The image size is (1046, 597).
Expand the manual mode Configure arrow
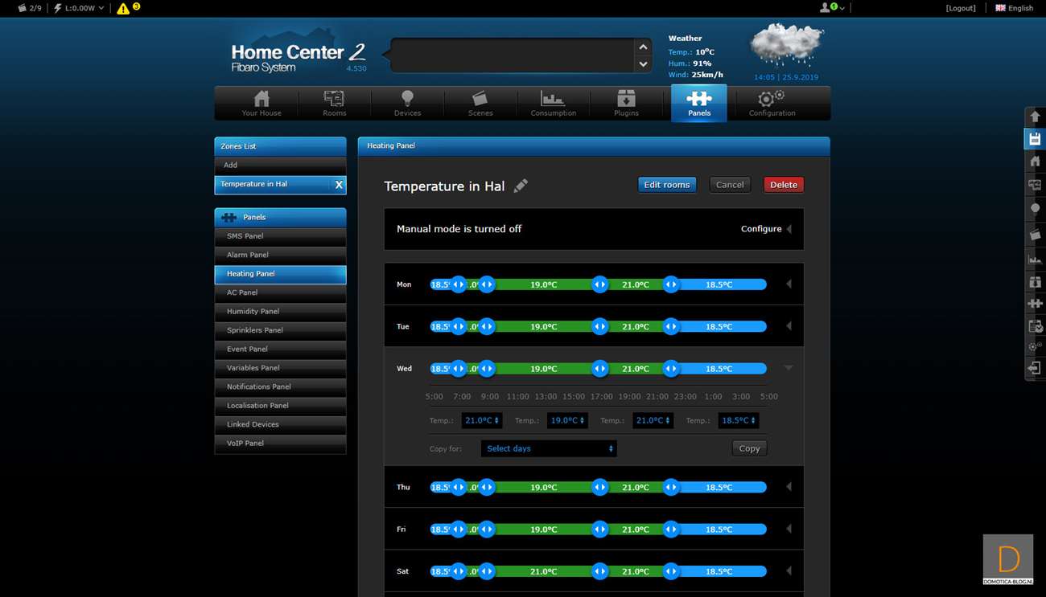pyautogui.click(x=789, y=229)
